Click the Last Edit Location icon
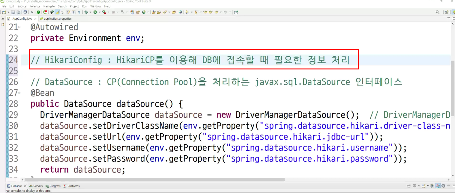455x193 pixels. tap(205, 12)
